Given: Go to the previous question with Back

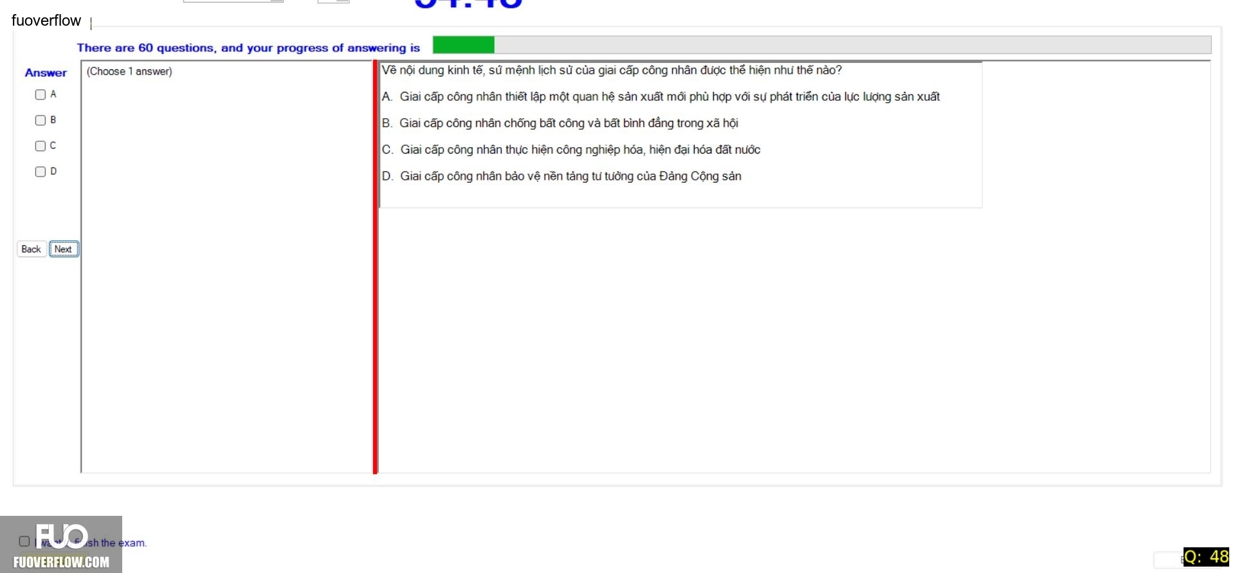Looking at the screenshot, I should 31,249.
